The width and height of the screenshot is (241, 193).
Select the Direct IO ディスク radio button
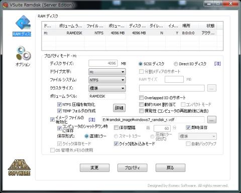click(x=176, y=64)
